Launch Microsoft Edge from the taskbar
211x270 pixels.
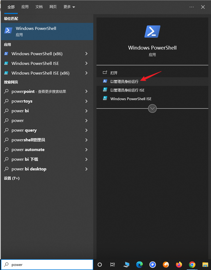point(140,265)
